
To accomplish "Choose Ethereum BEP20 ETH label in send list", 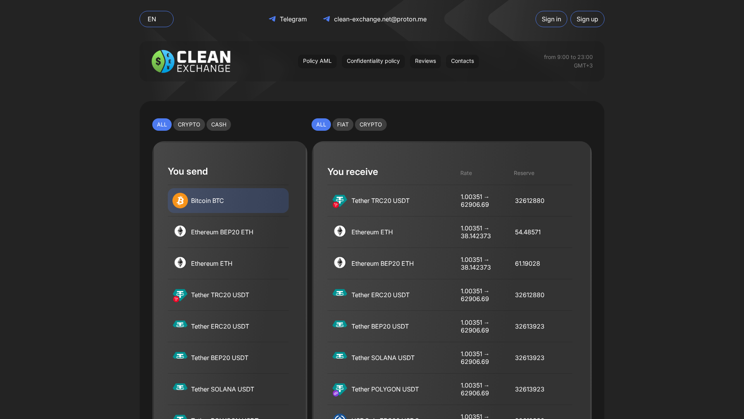I will tap(222, 232).
